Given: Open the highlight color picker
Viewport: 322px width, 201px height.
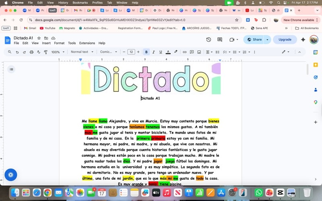Looking at the screenshot, I should click(x=175, y=52).
